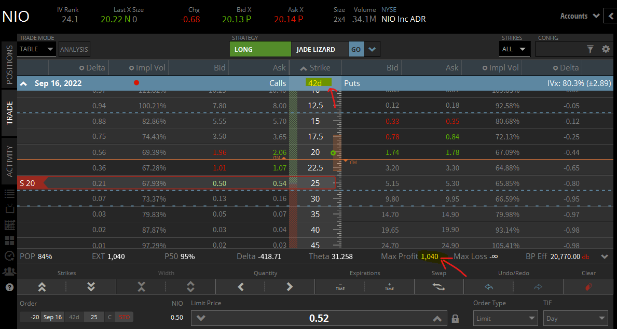The width and height of the screenshot is (617, 329).
Task: Click the 0.52 limit price field
Action: pyautogui.click(x=319, y=318)
